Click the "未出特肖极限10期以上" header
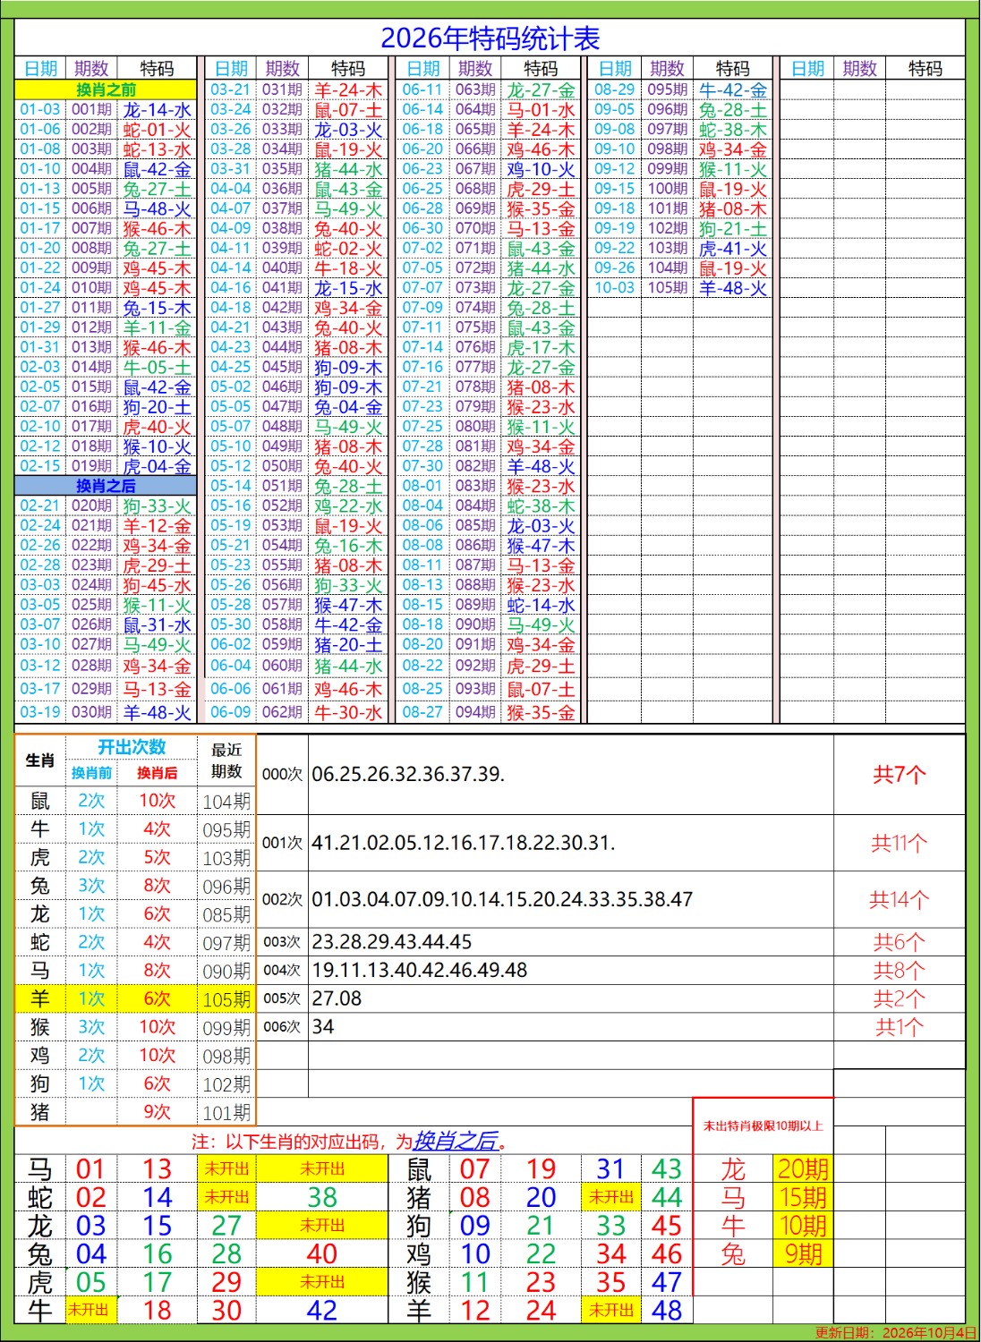Image resolution: width=981 pixels, height=1342 pixels. 763,1125
